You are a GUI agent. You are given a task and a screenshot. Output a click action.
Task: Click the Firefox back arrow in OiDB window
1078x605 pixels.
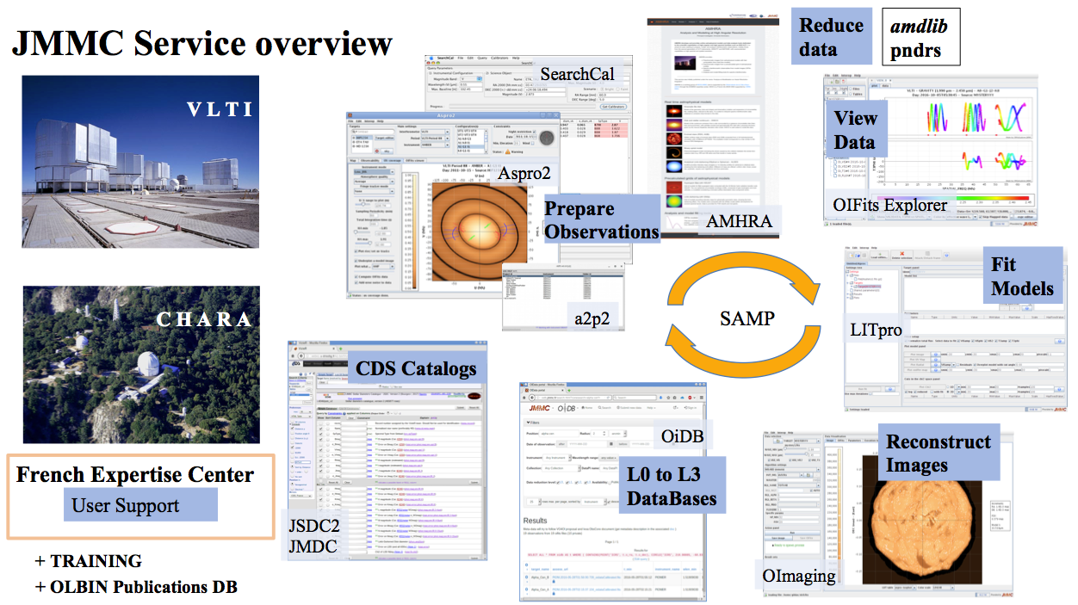tap(531, 398)
